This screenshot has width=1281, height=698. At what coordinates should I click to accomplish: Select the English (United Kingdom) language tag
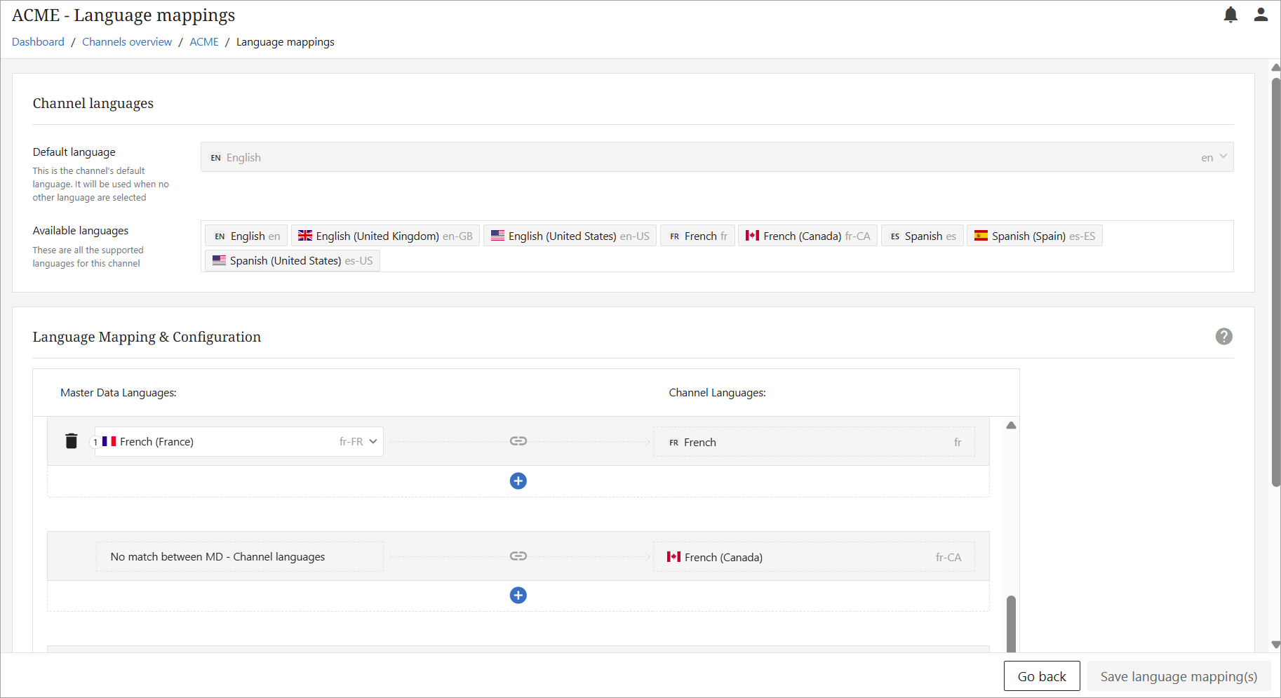[x=385, y=236]
